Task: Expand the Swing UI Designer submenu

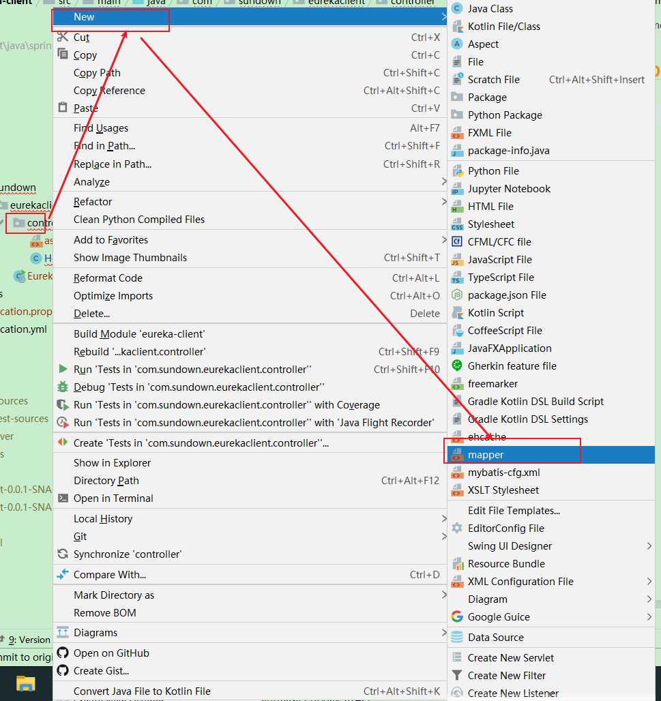Action: coord(649,546)
